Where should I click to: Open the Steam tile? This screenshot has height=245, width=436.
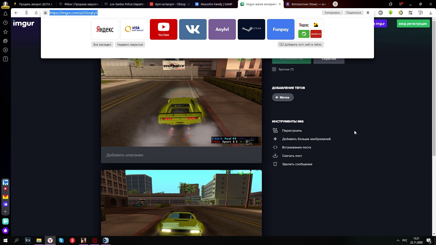pyautogui.click(x=251, y=29)
